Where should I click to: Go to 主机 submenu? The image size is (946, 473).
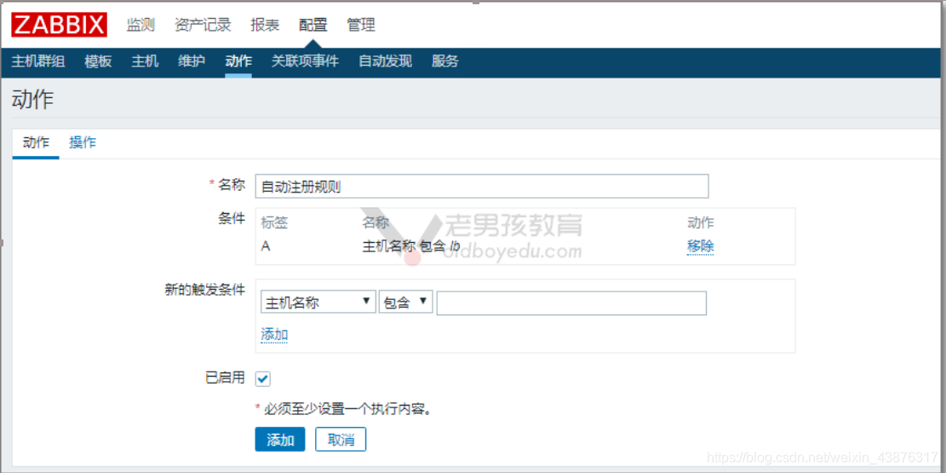[145, 61]
